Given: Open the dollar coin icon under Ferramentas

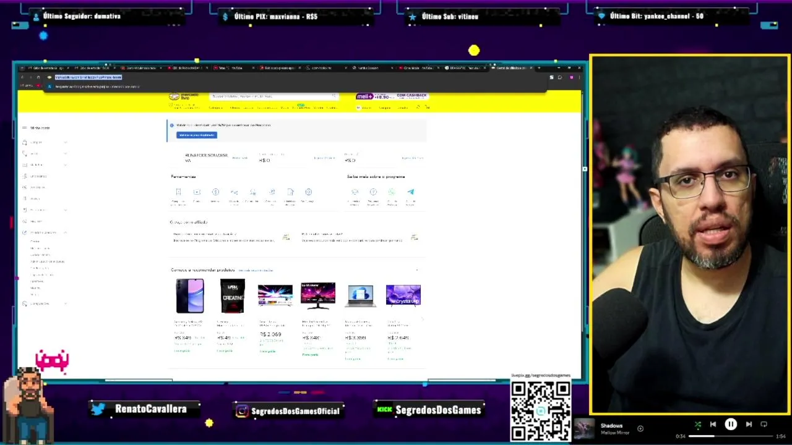Looking at the screenshot, I should pyautogui.click(x=215, y=192).
